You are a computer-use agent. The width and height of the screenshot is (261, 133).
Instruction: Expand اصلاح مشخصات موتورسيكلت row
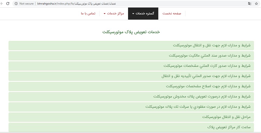(x=131, y=86)
